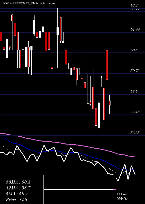Select the 58.6 price level label
145x204 pixels.
tap(134, 91)
